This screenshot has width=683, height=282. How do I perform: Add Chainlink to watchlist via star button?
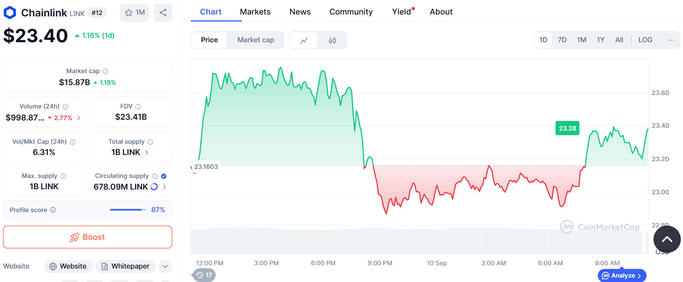coord(134,13)
